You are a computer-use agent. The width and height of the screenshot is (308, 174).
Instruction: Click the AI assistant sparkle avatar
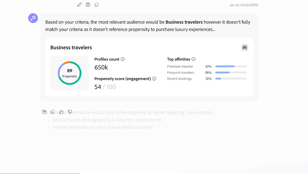coord(33,18)
